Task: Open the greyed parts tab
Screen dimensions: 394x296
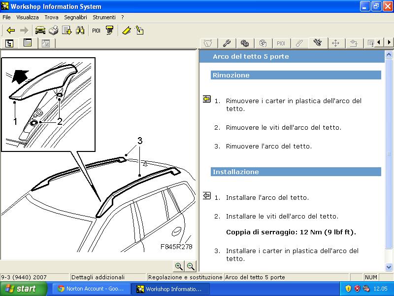Action: pyautogui.click(x=263, y=43)
